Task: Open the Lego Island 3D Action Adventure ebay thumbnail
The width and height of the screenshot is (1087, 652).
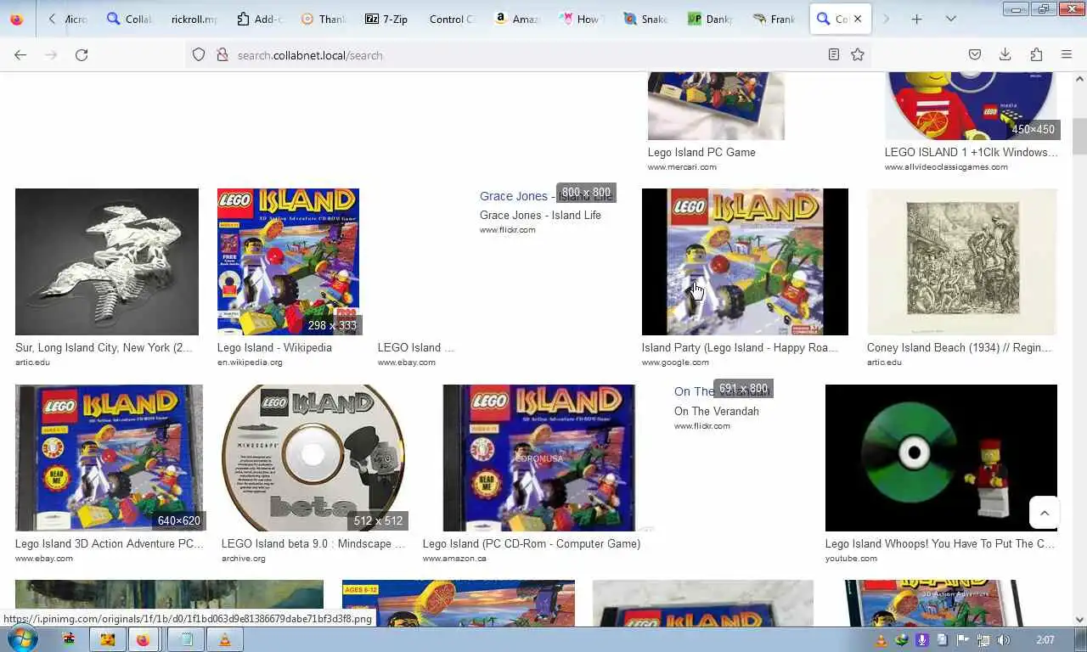Action: [109, 458]
